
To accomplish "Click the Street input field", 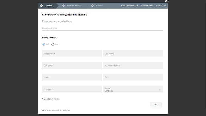I will click(x=72, y=77).
